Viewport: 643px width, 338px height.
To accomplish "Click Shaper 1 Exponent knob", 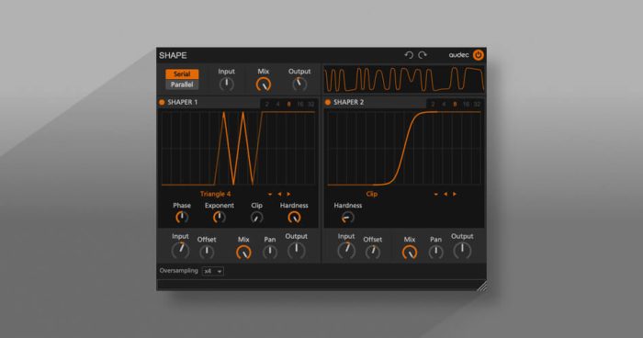I will (220, 218).
